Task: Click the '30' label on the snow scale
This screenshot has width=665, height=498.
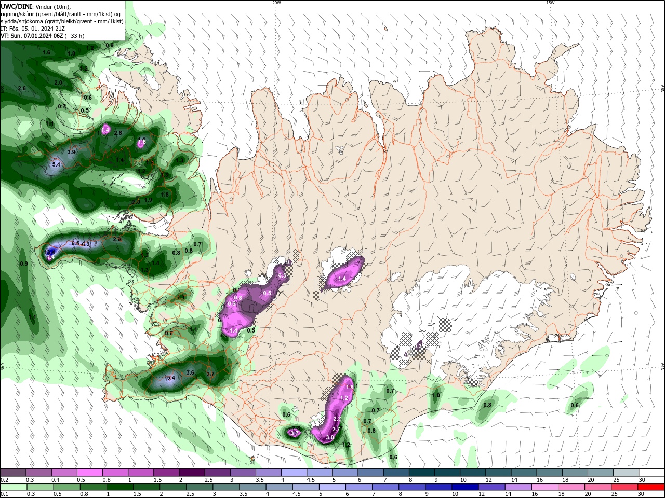Action: (642, 480)
